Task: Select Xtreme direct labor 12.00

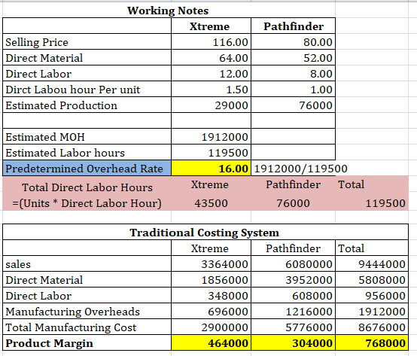Action: click(x=212, y=74)
